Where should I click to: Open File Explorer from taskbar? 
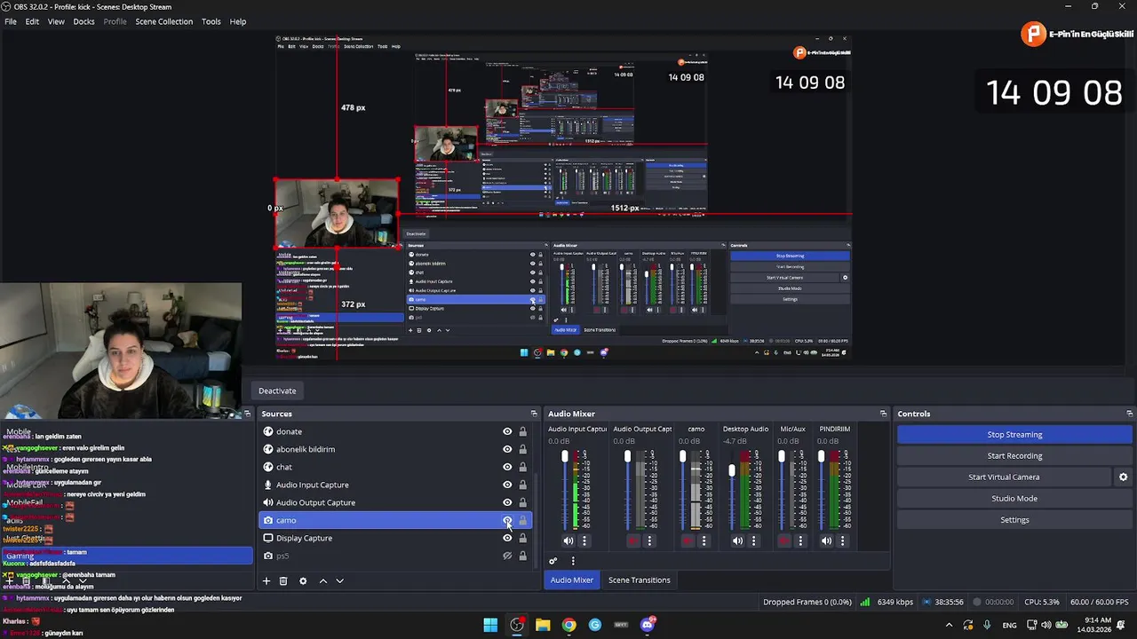tap(543, 625)
